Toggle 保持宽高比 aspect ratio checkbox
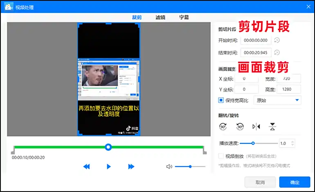This screenshot has height=192, width=315. click(221, 100)
